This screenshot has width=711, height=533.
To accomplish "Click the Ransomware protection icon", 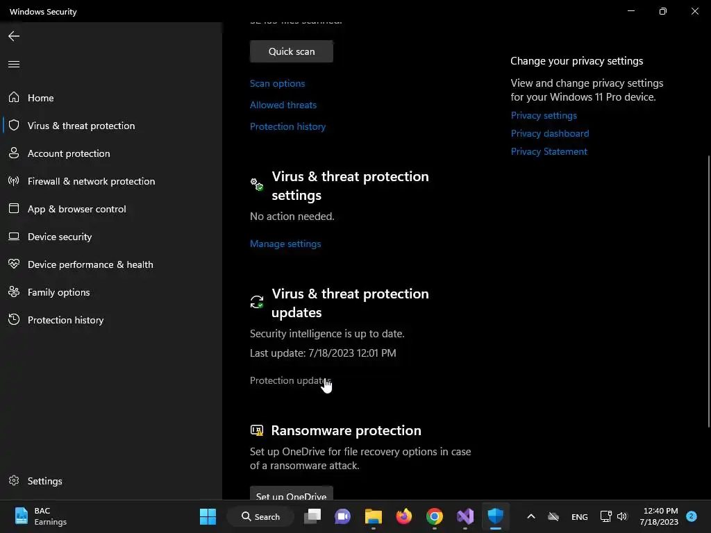I will pos(257,430).
